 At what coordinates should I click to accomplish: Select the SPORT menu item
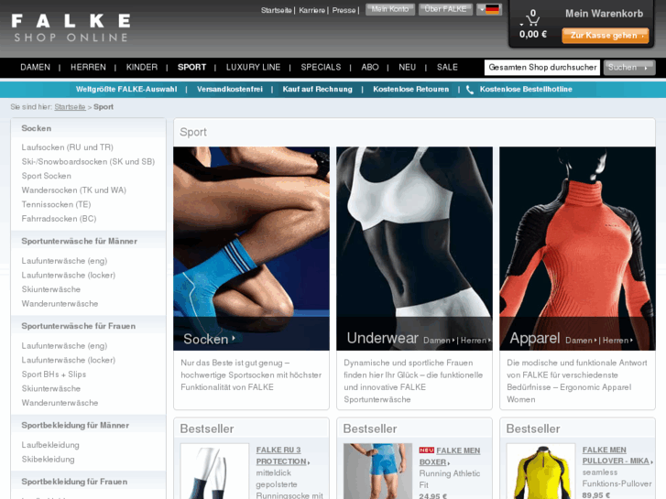tap(191, 68)
